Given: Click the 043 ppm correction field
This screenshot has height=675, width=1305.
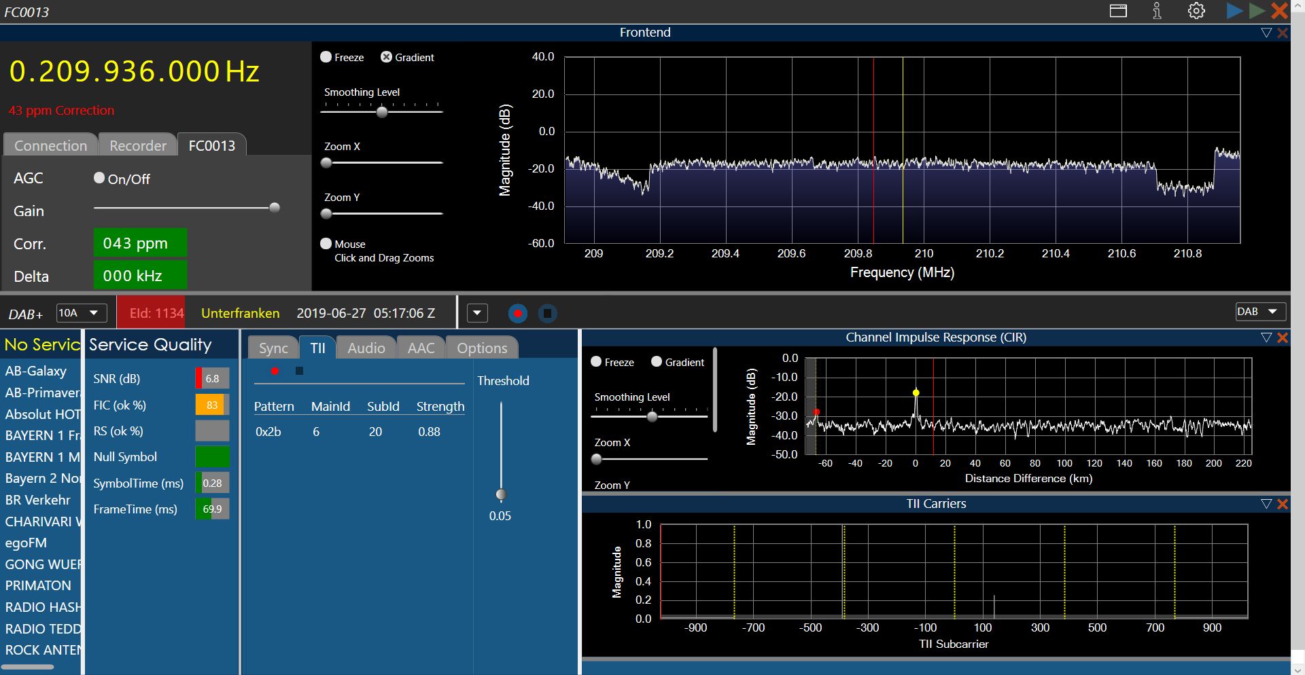Looking at the screenshot, I should 139,243.
